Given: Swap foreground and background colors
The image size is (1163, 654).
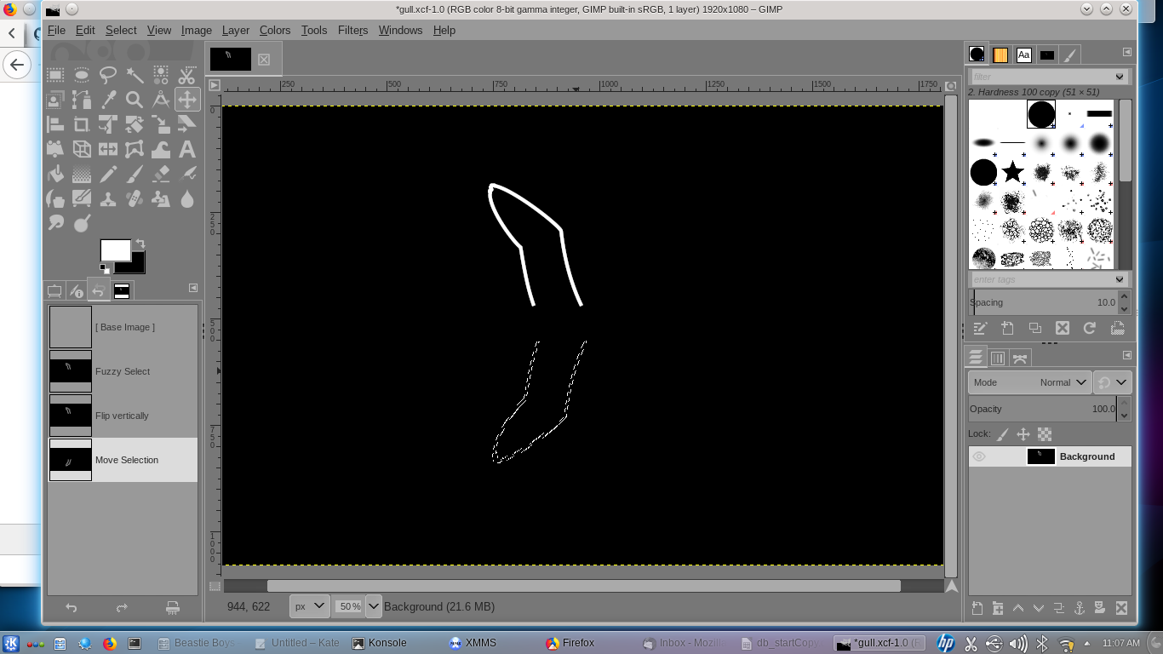Looking at the screenshot, I should pyautogui.click(x=140, y=244).
